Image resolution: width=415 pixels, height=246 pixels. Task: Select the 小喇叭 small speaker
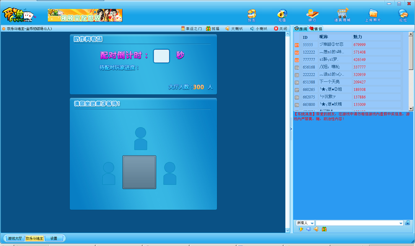click(x=258, y=28)
